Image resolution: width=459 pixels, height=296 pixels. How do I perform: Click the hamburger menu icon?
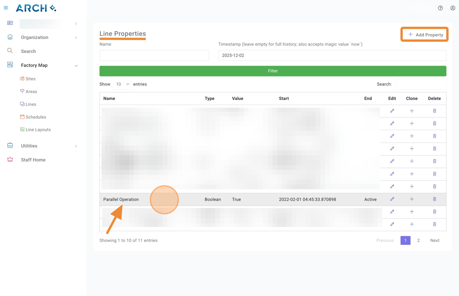point(6,8)
